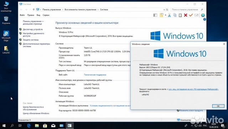Expand the address bar history dropdown
The image size is (228, 129).
[x=164, y=10]
